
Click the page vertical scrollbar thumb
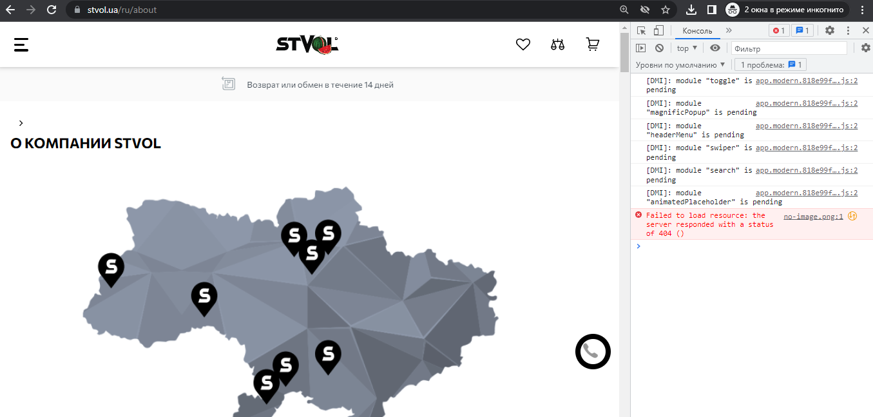point(624,53)
